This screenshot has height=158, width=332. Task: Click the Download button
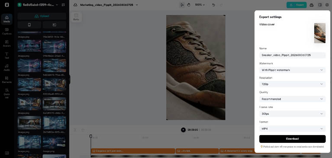pos(292,139)
